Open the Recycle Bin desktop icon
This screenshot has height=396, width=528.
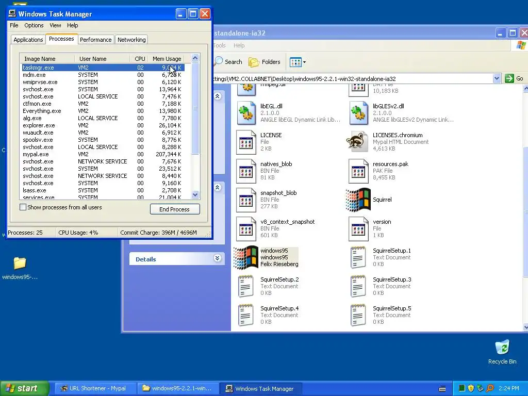click(x=502, y=348)
